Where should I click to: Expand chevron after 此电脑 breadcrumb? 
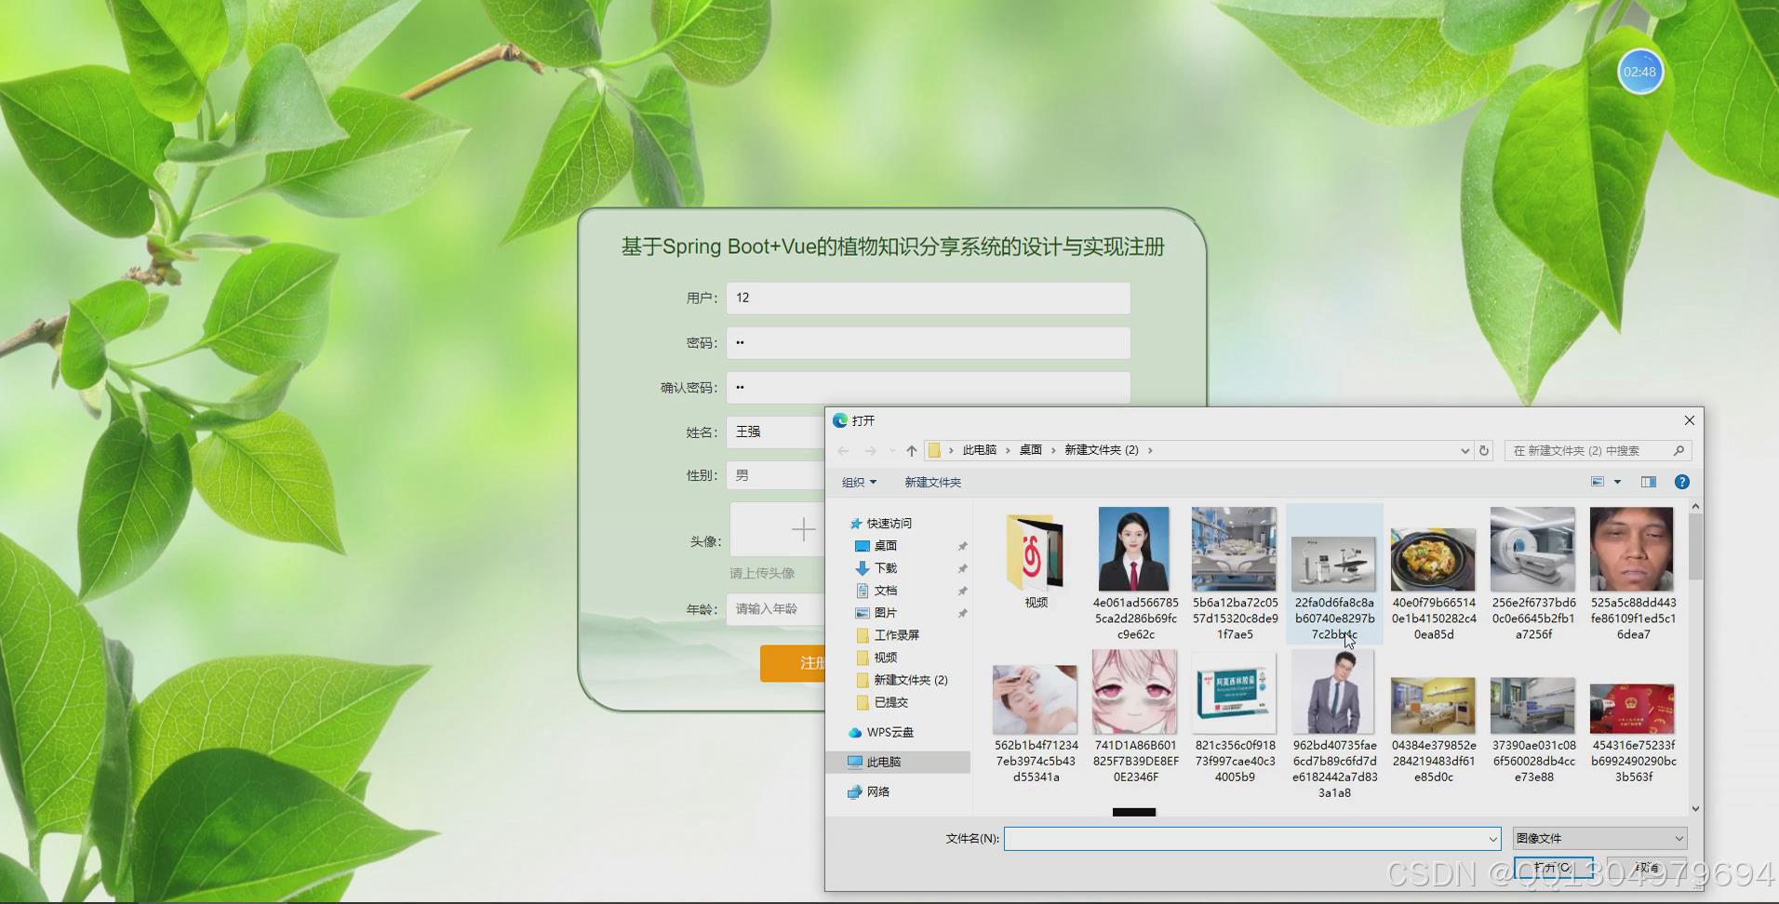click(x=1007, y=450)
